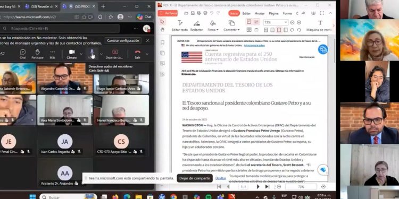Image resolution: width=399 pixels, height=199 pixels.
Task: Click the open file folder icon in PDF X
Action: (186, 13)
